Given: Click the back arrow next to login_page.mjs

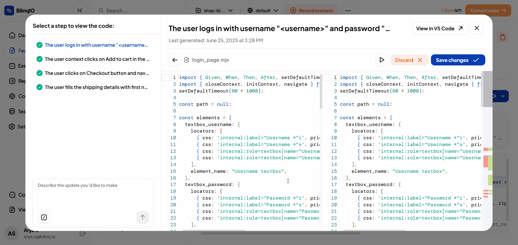Looking at the screenshot, I should click(175, 60).
